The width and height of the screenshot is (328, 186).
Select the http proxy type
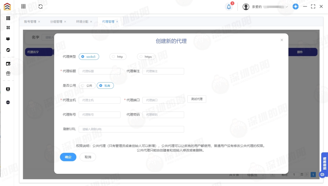118,56
